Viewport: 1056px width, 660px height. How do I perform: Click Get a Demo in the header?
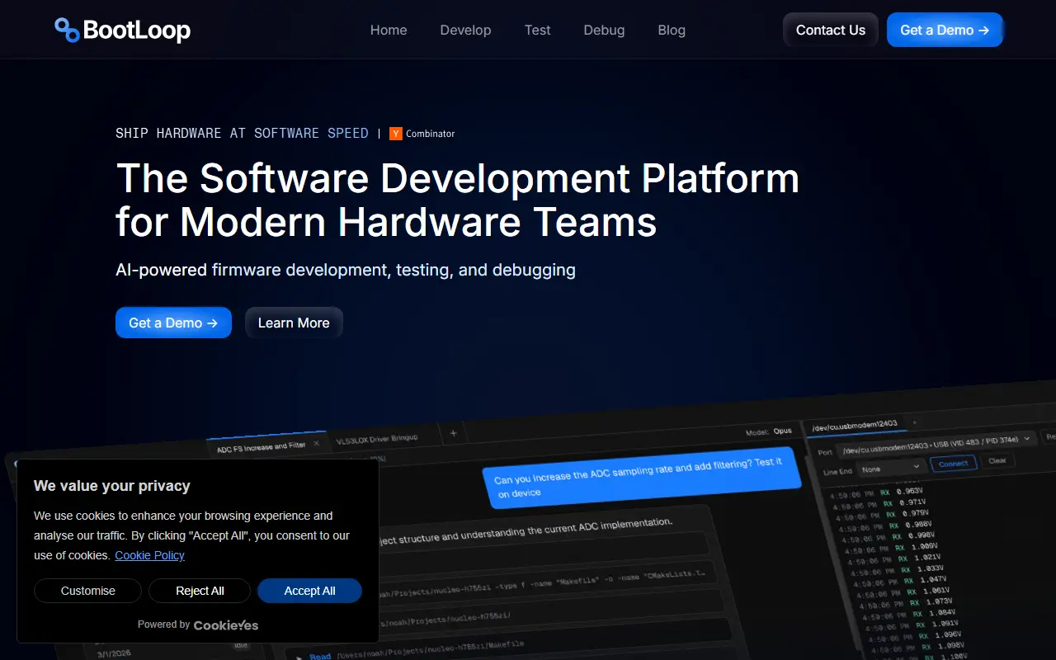(x=945, y=30)
